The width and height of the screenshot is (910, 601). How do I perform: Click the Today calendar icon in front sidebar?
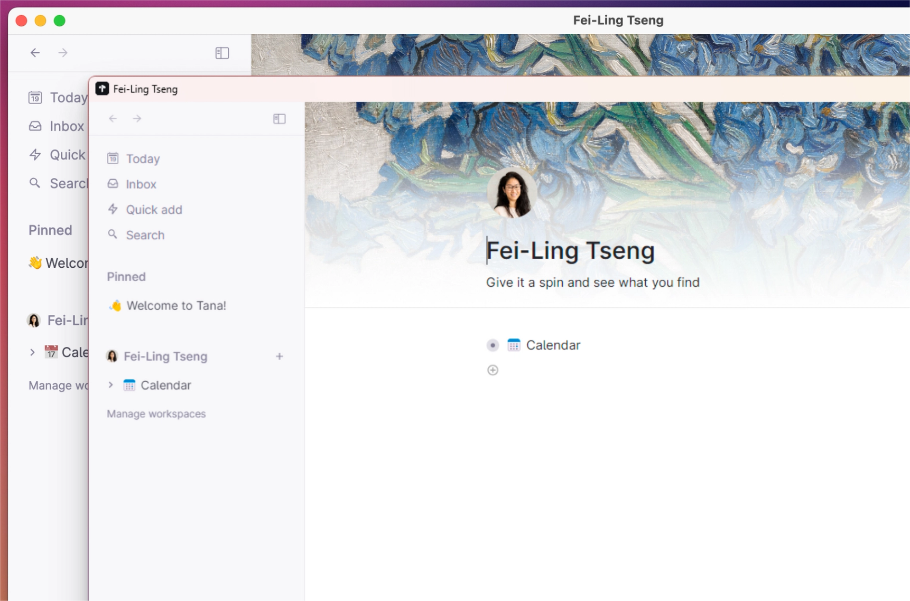(x=113, y=158)
